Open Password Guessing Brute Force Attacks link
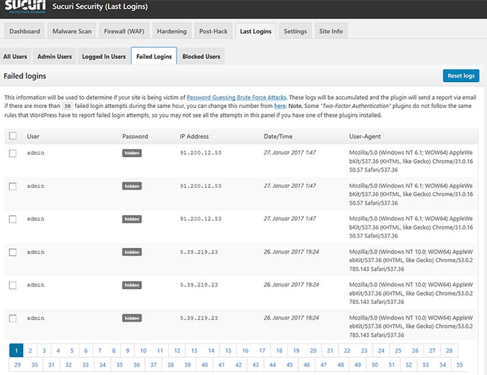 click(x=237, y=98)
